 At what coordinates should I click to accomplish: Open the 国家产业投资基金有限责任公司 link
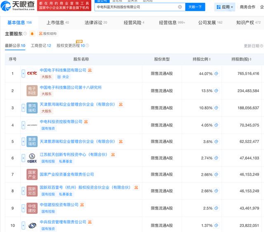click(x=67, y=174)
